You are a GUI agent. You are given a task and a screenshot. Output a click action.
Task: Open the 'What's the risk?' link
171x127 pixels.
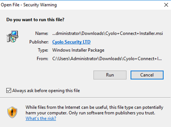tap(41, 118)
